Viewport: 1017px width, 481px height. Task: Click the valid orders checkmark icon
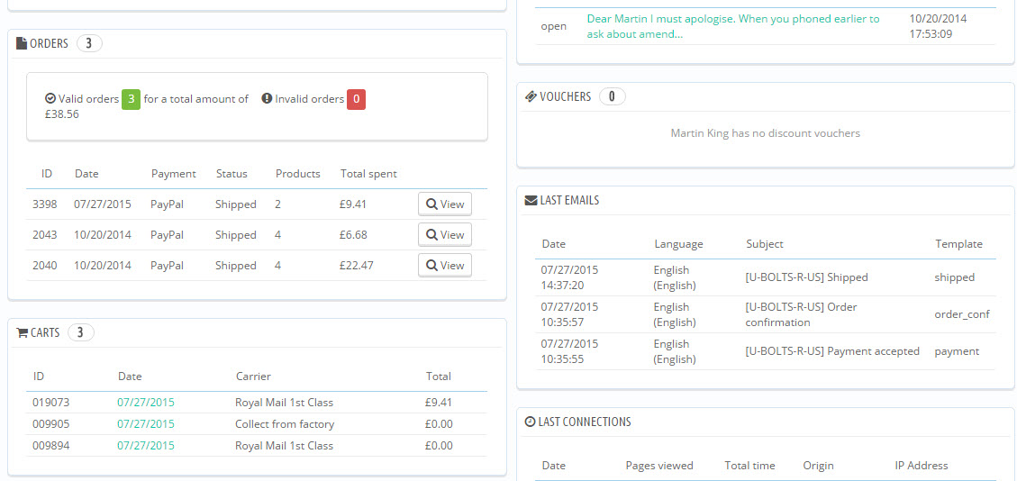click(x=50, y=99)
